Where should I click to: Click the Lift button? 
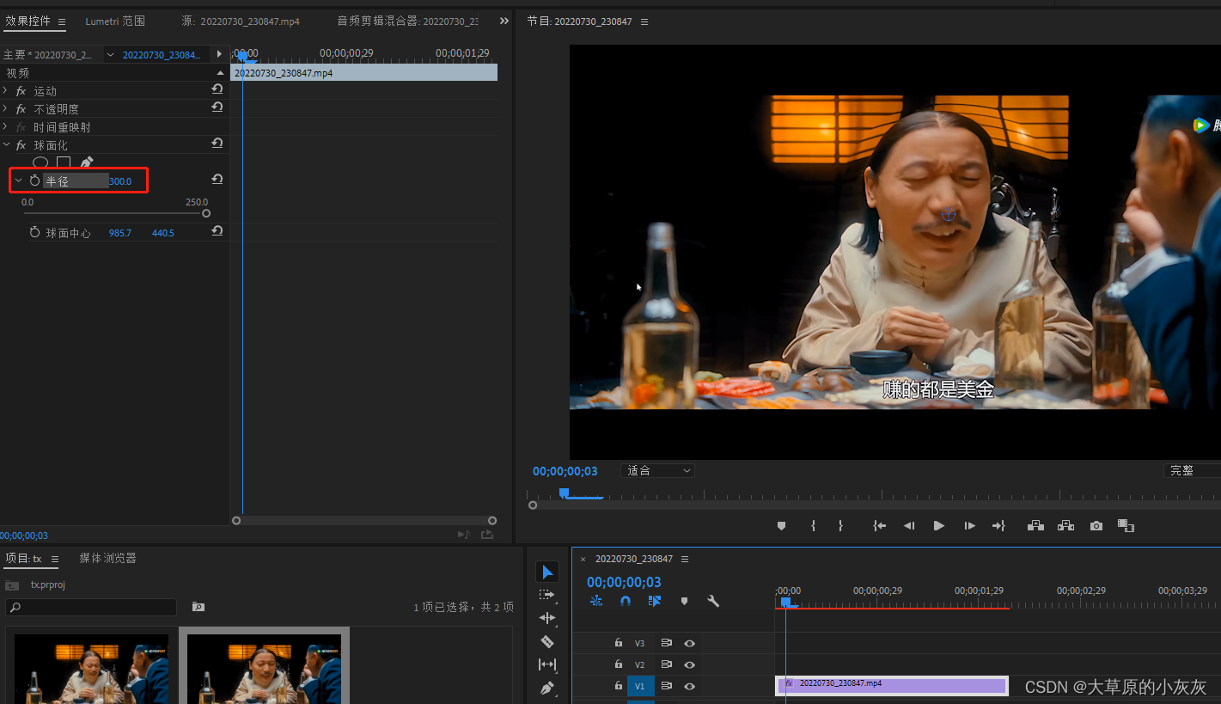[x=1035, y=525]
